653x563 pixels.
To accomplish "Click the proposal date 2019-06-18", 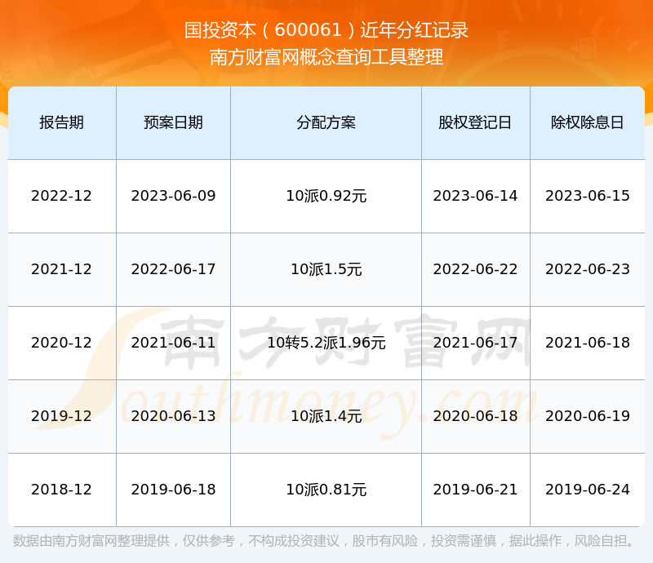I will tap(173, 490).
